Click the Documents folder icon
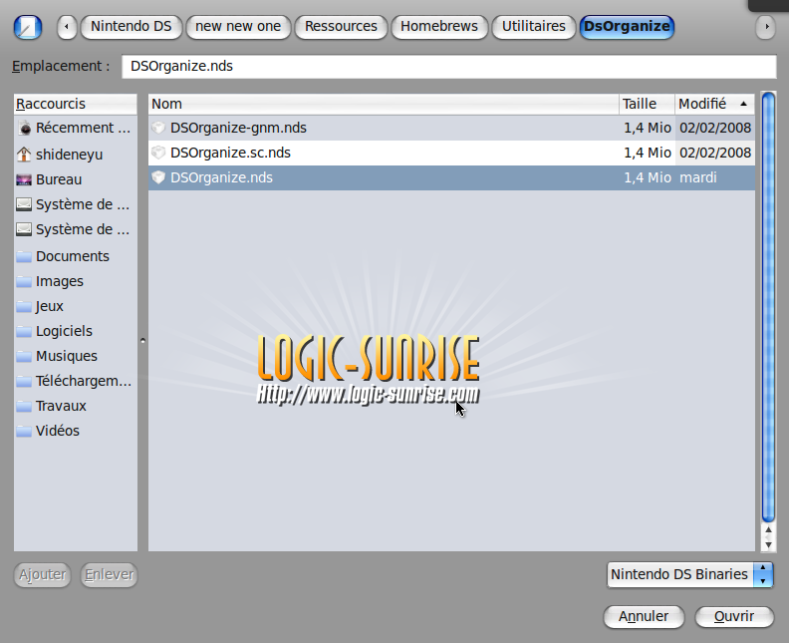 pyautogui.click(x=24, y=257)
